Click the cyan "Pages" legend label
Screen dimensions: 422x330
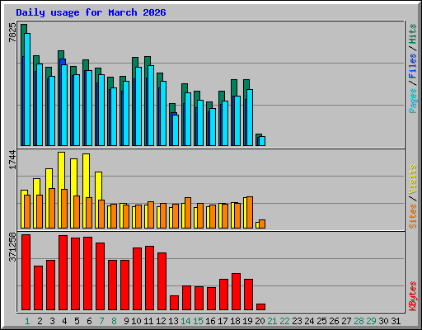(x=413, y=101)
